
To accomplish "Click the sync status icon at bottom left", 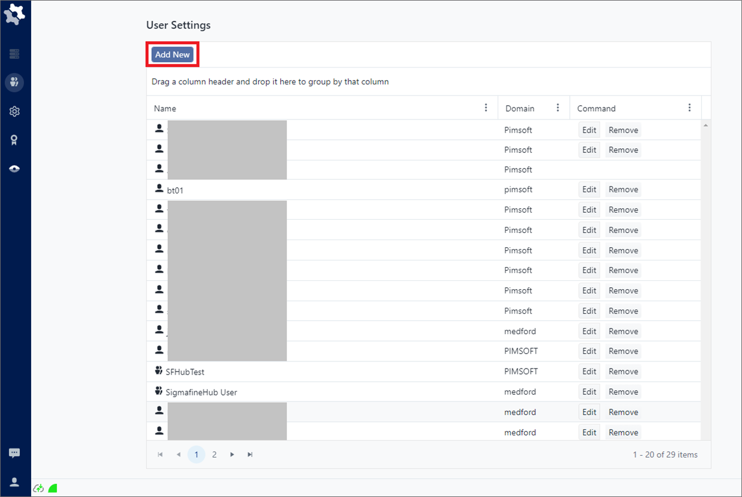I will pyautogui.click(x=39, y=488).
